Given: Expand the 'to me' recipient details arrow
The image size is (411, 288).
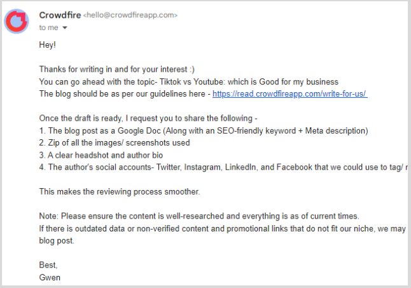Looking at the screenshot, I should point(65,28).
